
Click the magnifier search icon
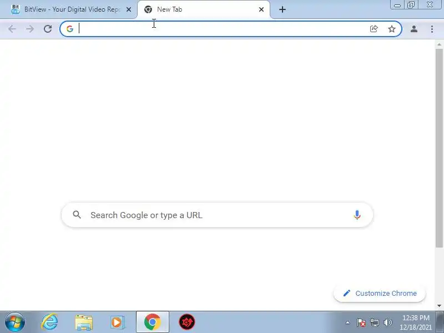point(77,215)
